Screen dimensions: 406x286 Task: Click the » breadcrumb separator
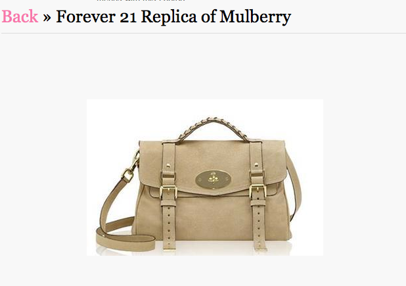pyautogui.click(x=47, y=18)
